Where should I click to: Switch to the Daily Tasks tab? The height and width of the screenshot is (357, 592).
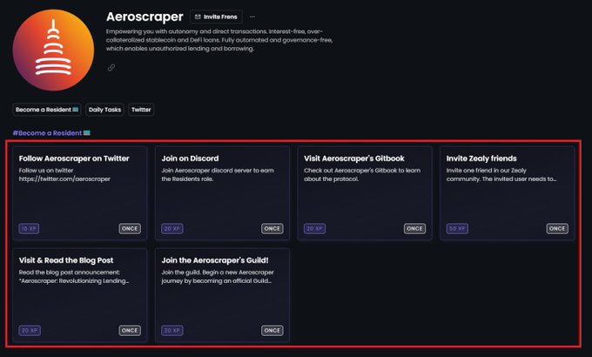tap(104, 110)
